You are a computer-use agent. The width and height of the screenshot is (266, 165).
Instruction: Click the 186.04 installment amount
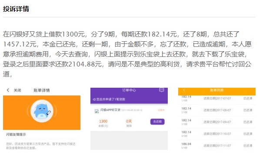point(186,144)
